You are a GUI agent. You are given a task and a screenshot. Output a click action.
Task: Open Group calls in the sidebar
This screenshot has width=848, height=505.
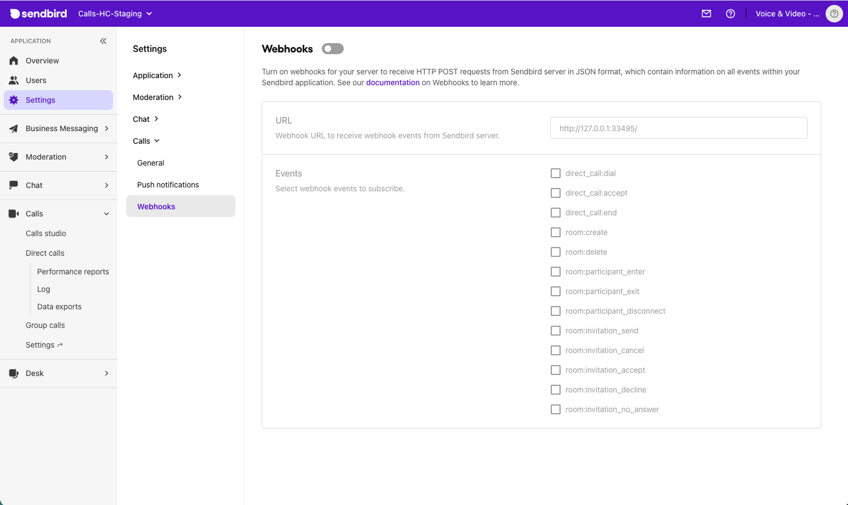coord(45,325)
